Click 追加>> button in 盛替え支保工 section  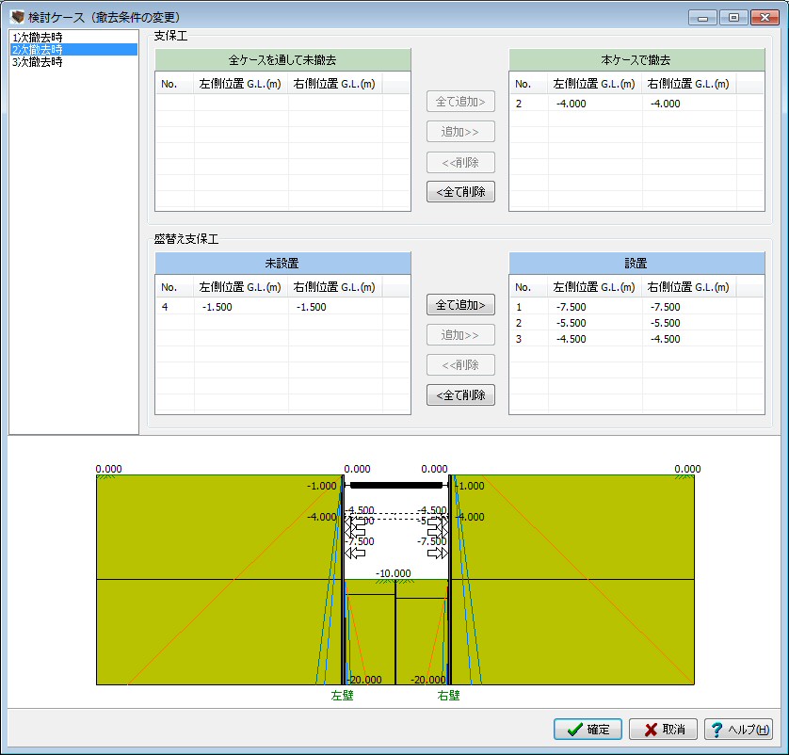pos(460,335)
